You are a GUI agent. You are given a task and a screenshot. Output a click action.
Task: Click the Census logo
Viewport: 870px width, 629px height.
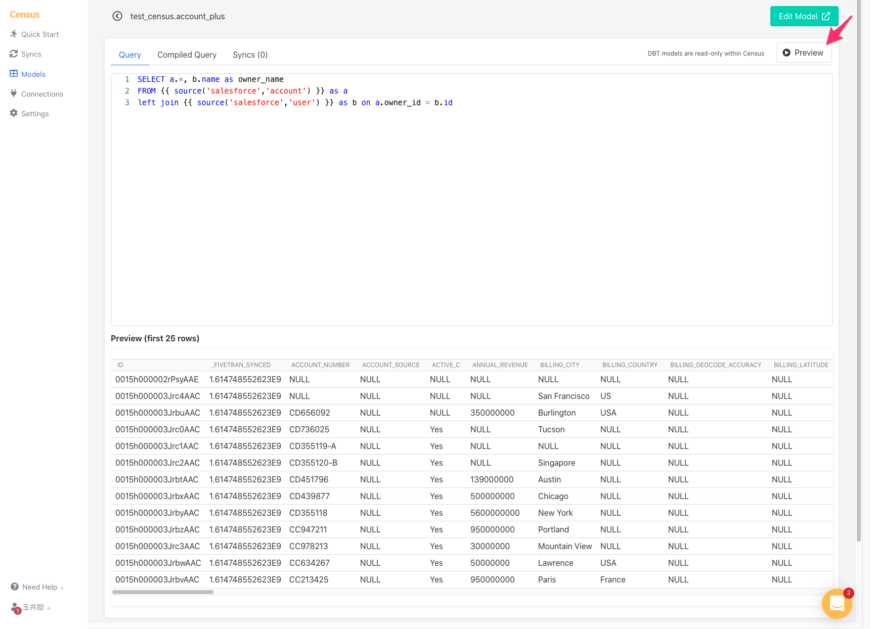click(24, 14)
